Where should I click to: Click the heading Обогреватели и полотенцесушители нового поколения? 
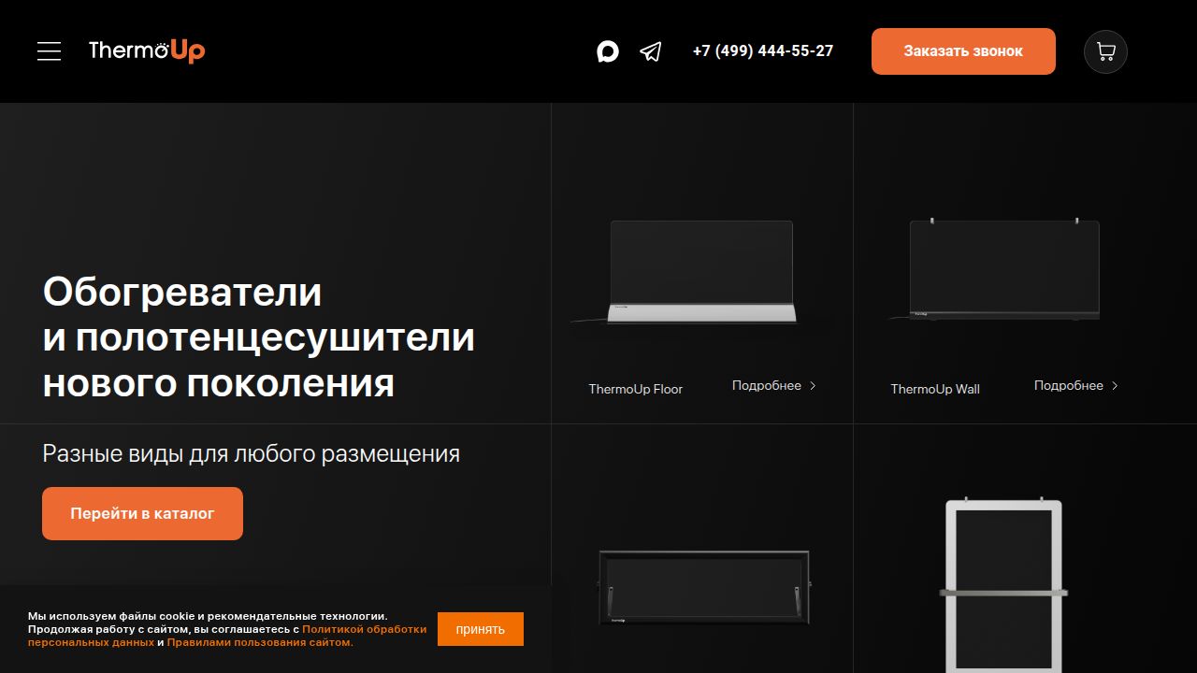coord(259,337)
